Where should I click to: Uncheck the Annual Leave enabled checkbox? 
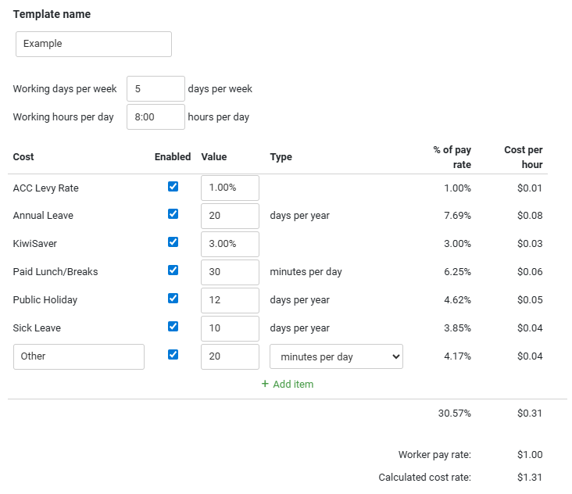[173, 214]
